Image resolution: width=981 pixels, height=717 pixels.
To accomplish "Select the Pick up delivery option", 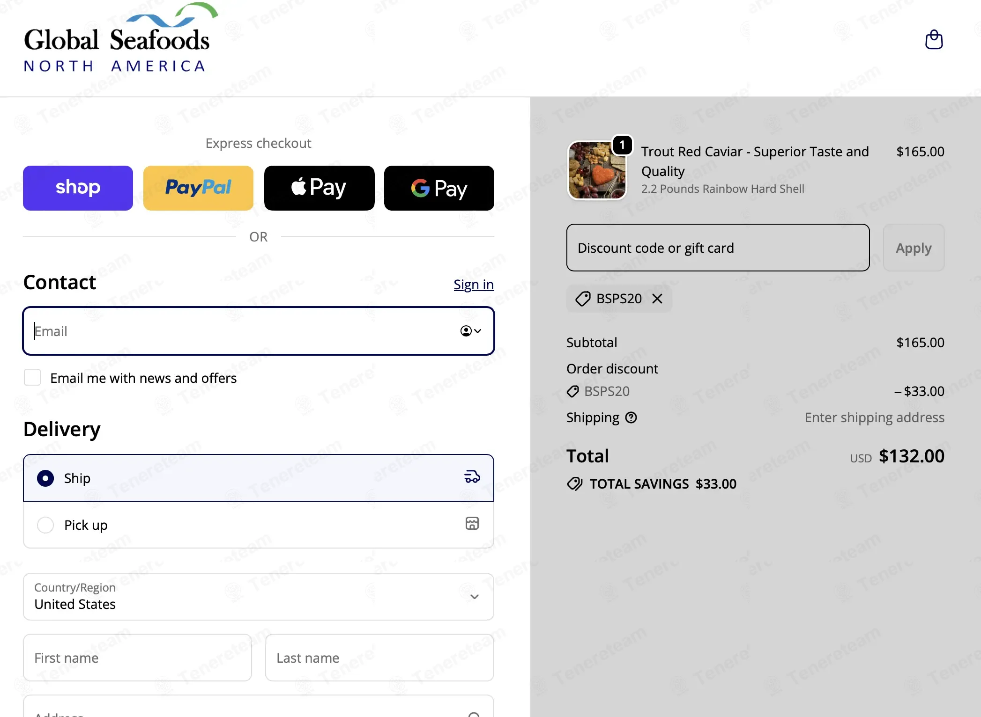I will tap(259, 525).
